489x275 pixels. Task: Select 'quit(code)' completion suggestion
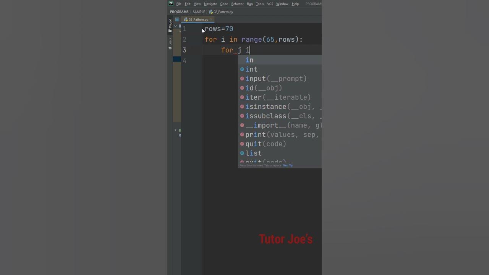(x=280, y=144)
